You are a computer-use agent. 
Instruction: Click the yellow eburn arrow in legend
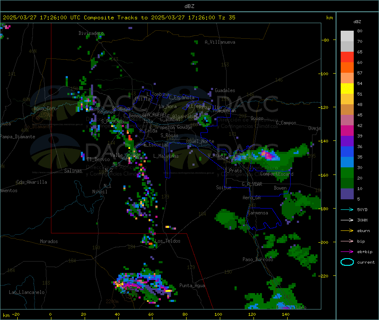[347, 231]
